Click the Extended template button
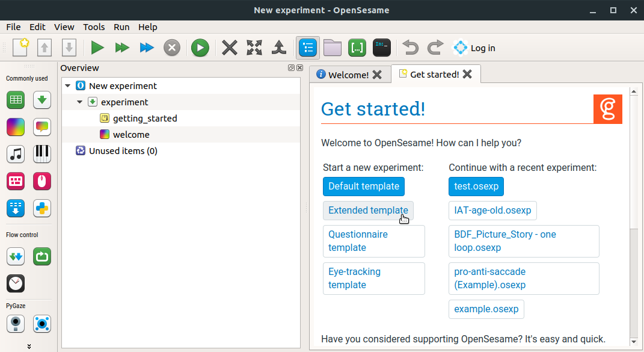The height and width of the screenshot is (352, 644). pos(368,211)
